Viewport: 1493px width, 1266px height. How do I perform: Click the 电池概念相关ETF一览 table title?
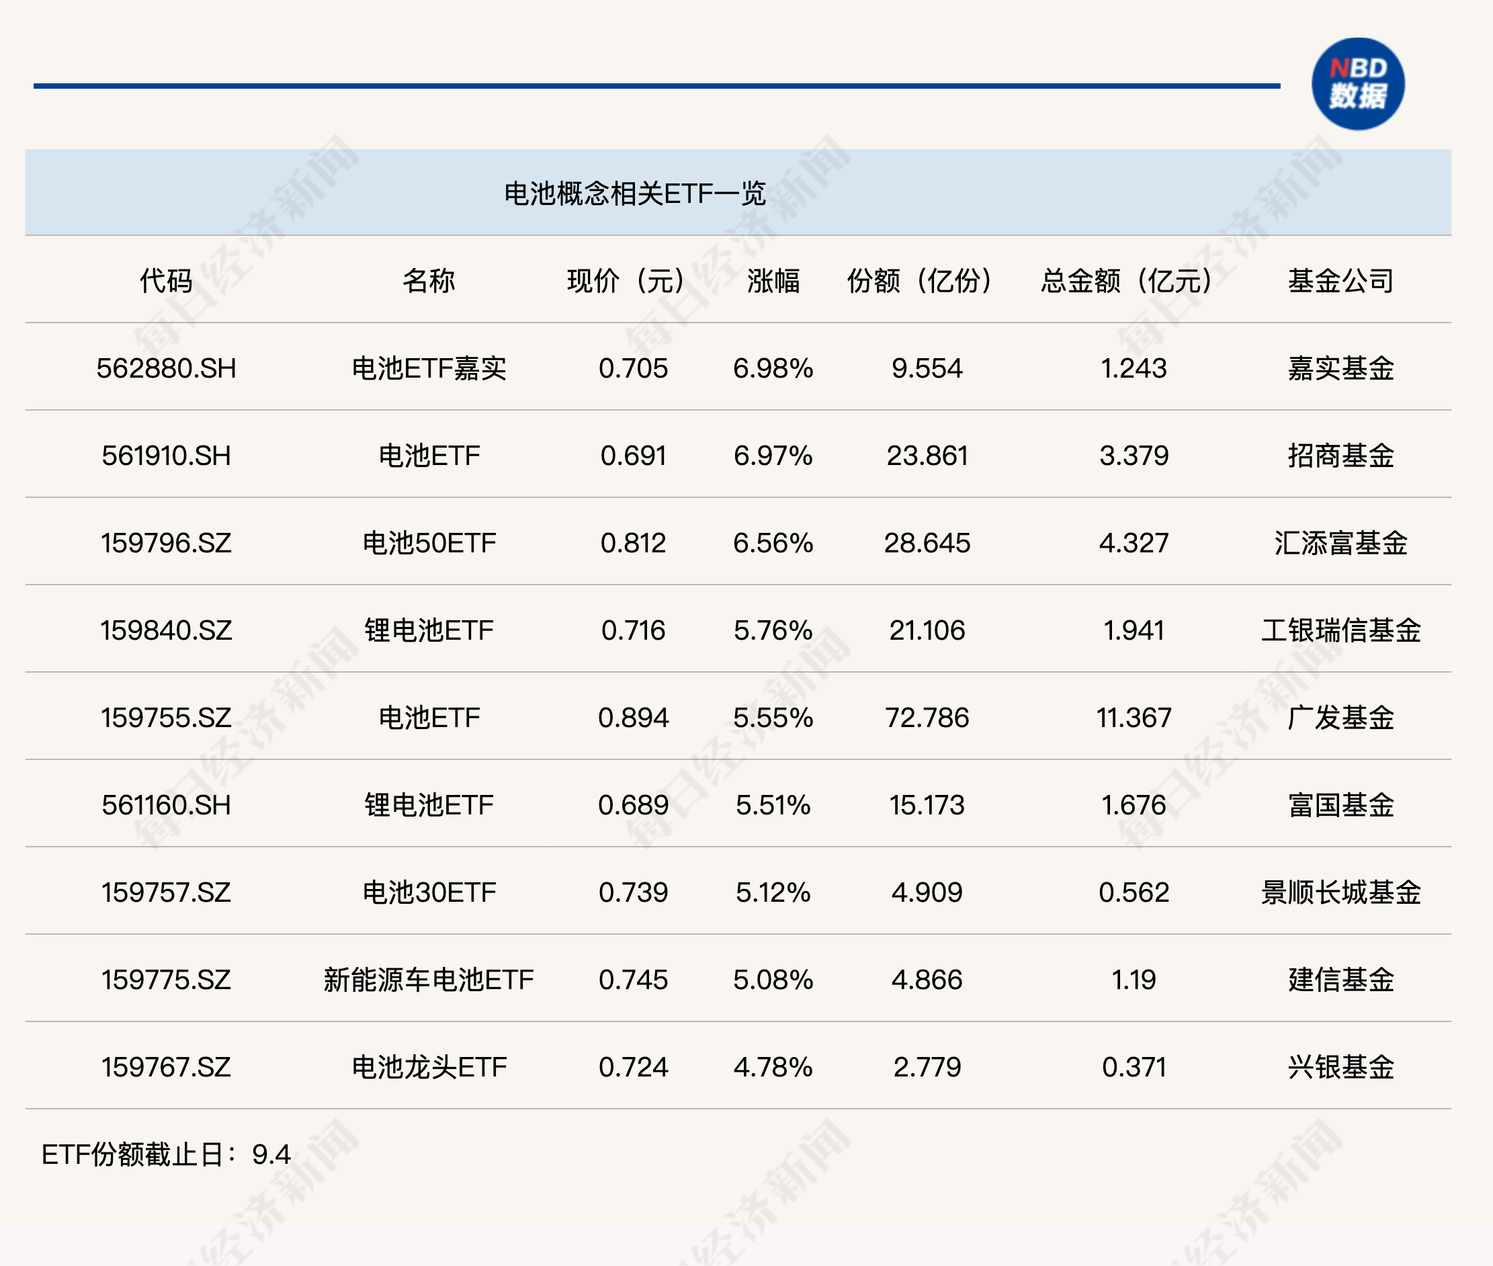(x=634, y=193)
